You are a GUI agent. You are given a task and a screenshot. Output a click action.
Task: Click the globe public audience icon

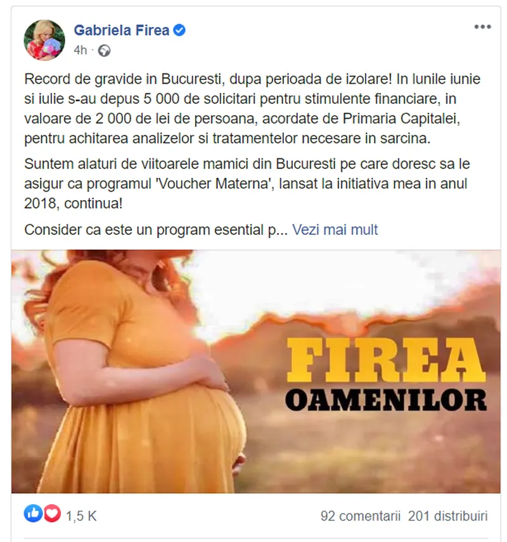pos(104,51)
